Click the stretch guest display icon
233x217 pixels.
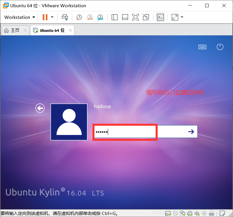(x=175, y=17)
